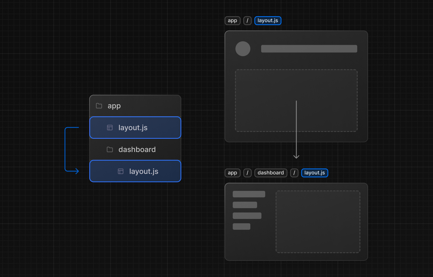This screenshot has height=277, width=433.
Task: Click the first sidebar bar in the dashboard preview
Action: pyautogui.click(x=248, y=194)
